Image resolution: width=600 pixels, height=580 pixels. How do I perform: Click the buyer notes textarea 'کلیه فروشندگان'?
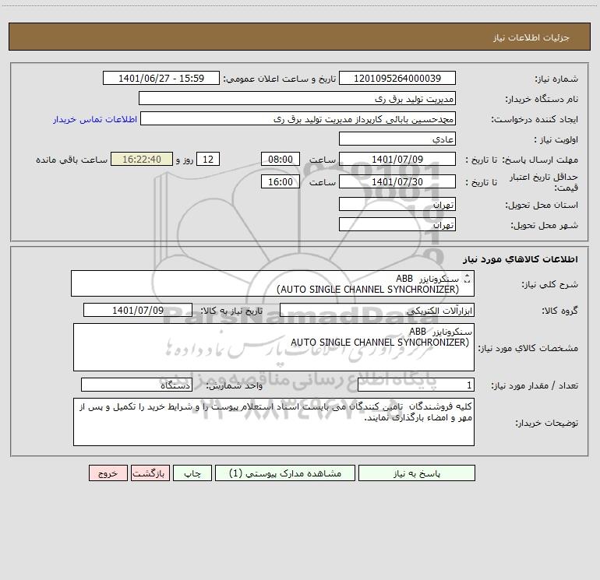pos(274,422)
